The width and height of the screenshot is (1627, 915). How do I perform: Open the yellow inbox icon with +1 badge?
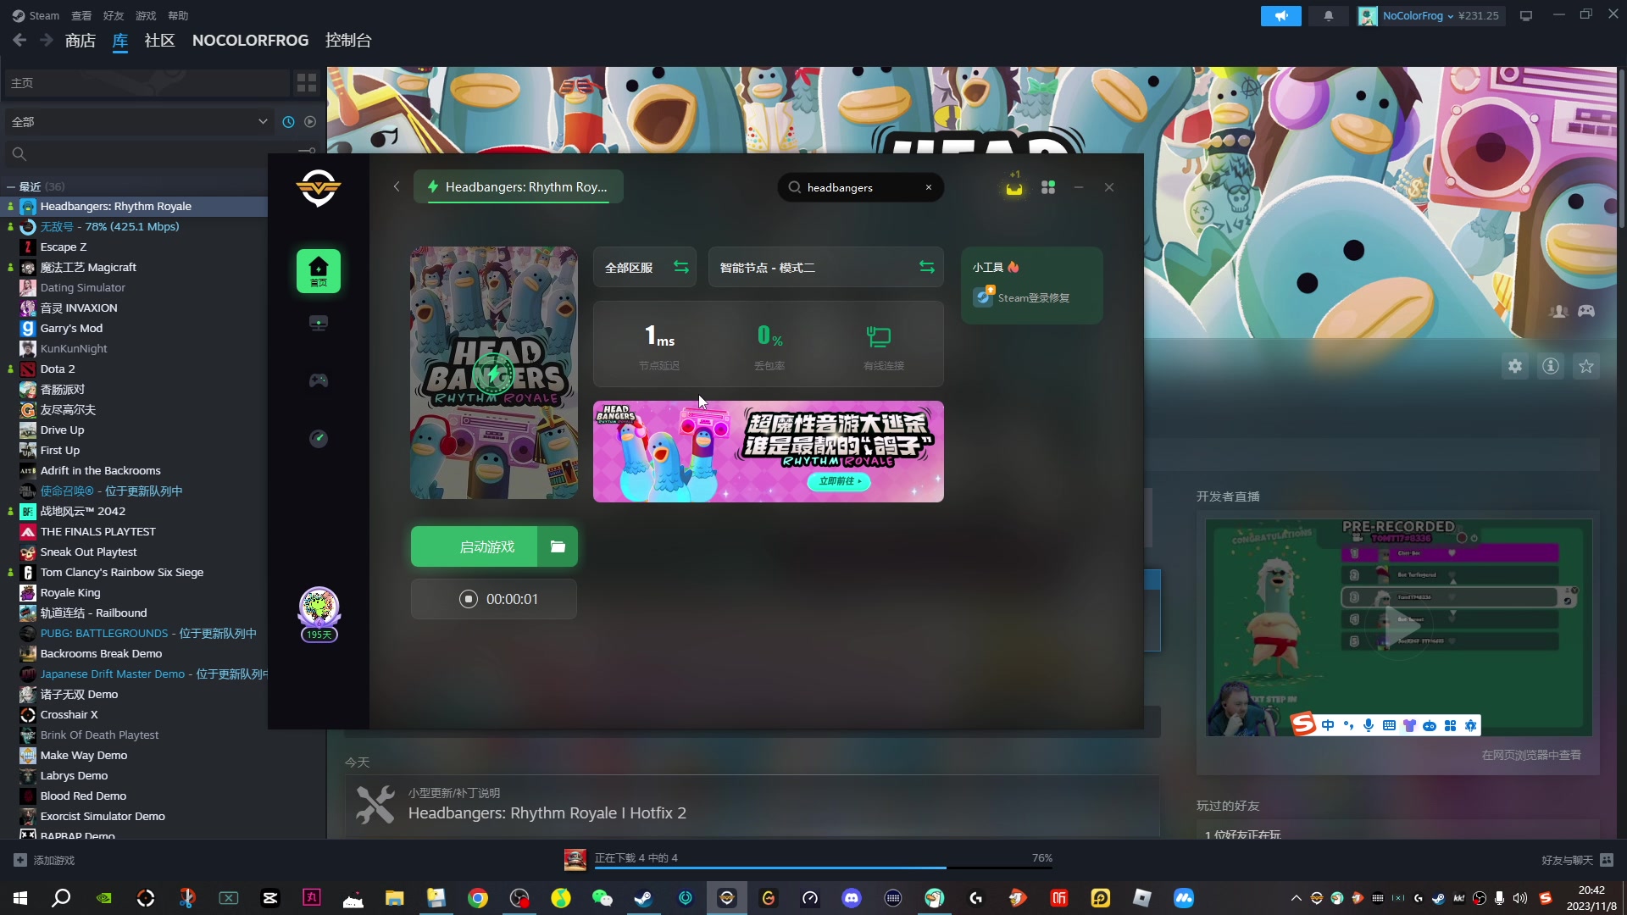tap(1014, 185)
